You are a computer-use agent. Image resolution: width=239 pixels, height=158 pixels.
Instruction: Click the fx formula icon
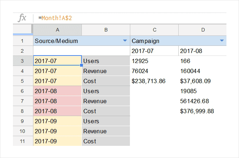click(22, 18)
